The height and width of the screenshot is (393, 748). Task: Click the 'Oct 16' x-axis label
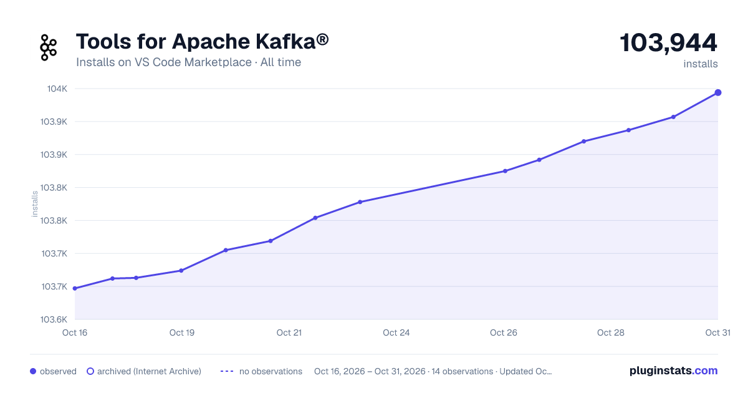pos(75,332)
